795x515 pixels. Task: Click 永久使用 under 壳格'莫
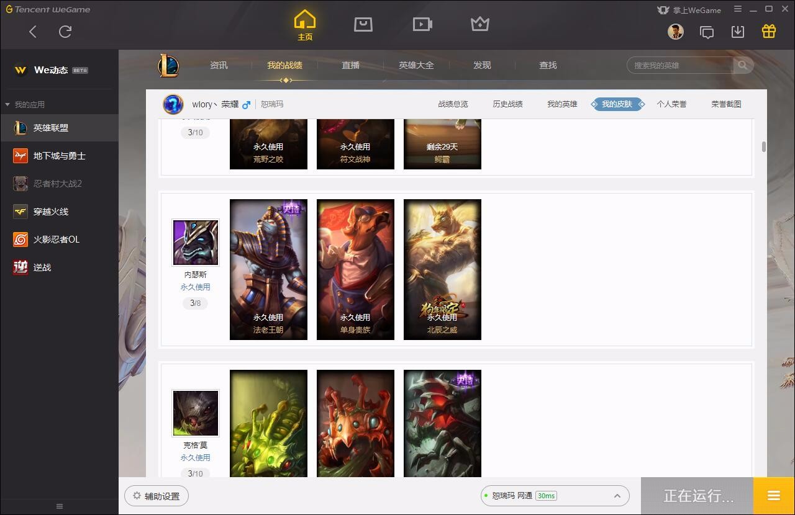pos(196,458)
